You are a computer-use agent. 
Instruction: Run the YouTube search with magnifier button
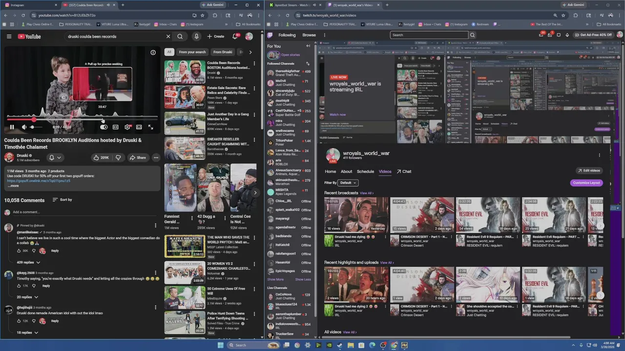180,36
